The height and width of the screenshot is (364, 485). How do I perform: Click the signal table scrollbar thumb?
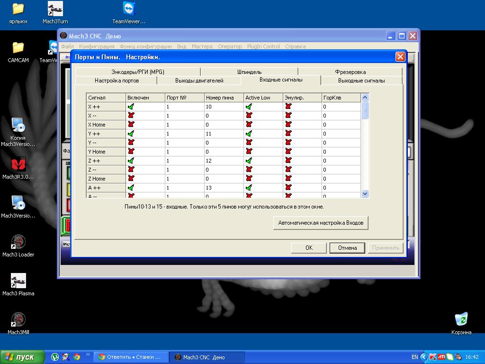365,110
